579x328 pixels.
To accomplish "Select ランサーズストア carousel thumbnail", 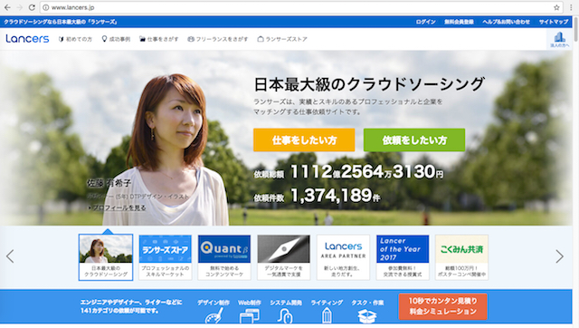I will point(165,257).
